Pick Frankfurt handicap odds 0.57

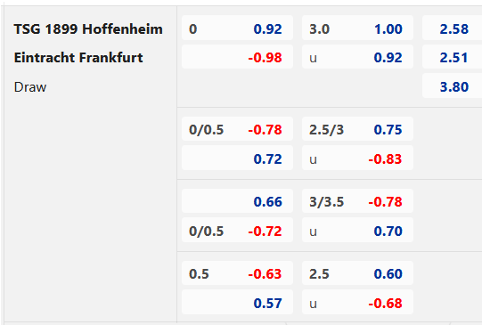pyautogui.click(x=237, y=303)
